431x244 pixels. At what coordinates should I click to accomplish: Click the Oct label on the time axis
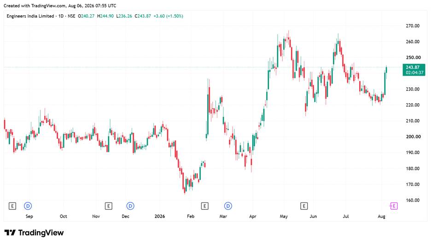tap(63, 216)
